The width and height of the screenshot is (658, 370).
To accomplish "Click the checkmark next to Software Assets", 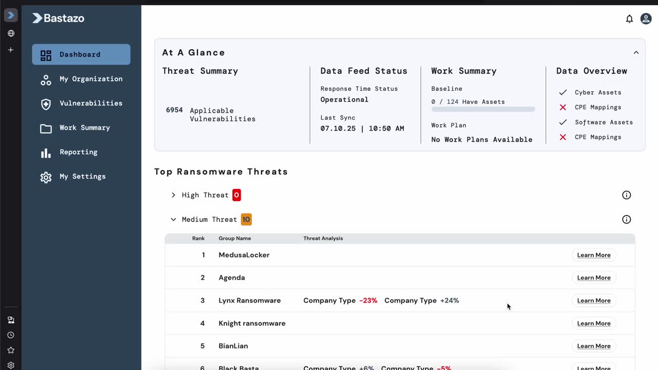I will coord(563,122).
